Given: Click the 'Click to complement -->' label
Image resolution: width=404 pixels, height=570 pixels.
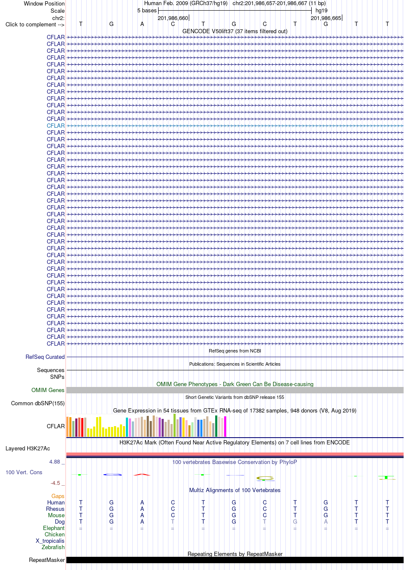Looking at the screenshot, I should coord(35,24).
